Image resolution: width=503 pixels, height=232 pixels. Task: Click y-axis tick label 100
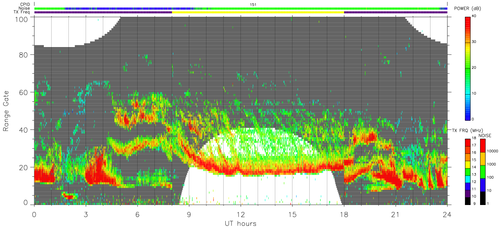[x=22, y=19]
